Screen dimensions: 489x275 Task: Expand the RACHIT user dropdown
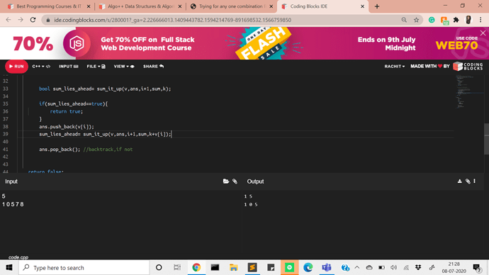[395, 67]
